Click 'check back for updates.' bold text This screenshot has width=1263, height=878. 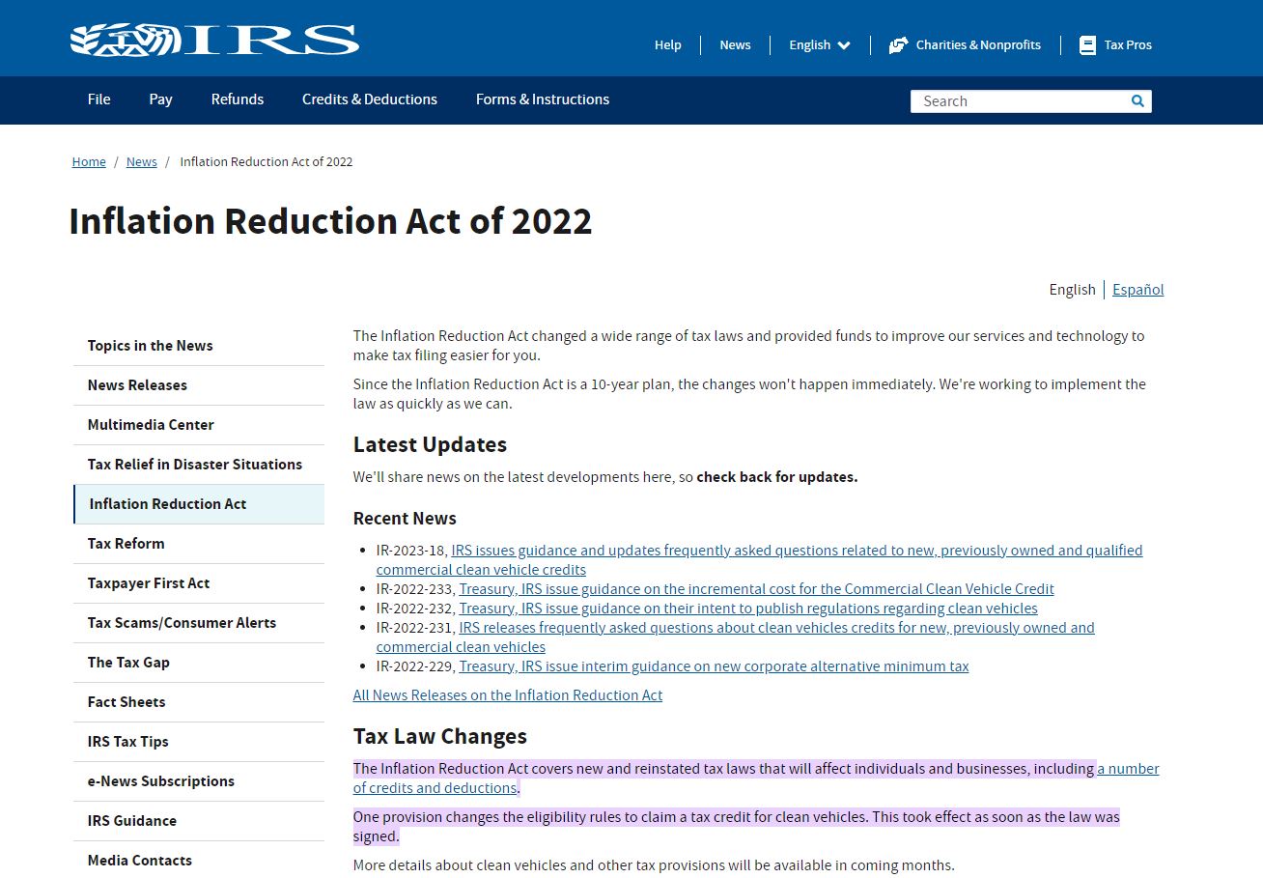[x=777, y=477]
